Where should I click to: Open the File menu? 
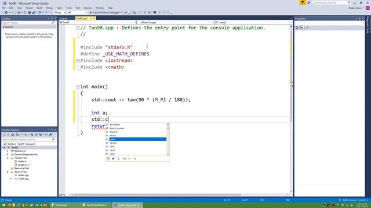click(x=4, y=8)
